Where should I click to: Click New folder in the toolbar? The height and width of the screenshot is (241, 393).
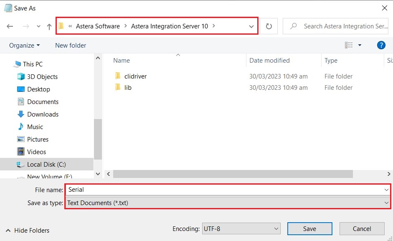point(71,45)
